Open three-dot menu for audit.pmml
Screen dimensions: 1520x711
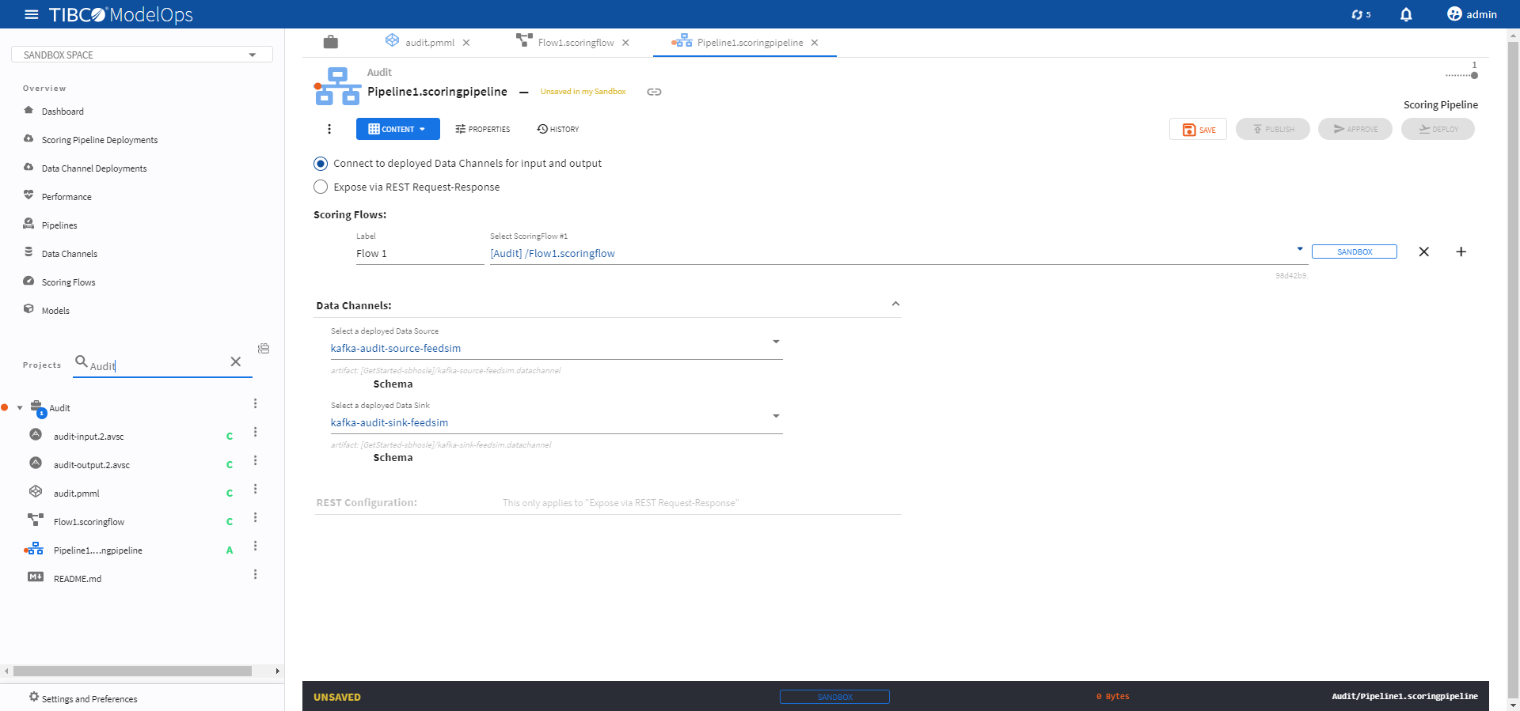click(x=255, y=490)
